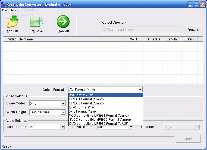Click the Length column header
Screen dimensions: 207x150
(x=171, y=39)
